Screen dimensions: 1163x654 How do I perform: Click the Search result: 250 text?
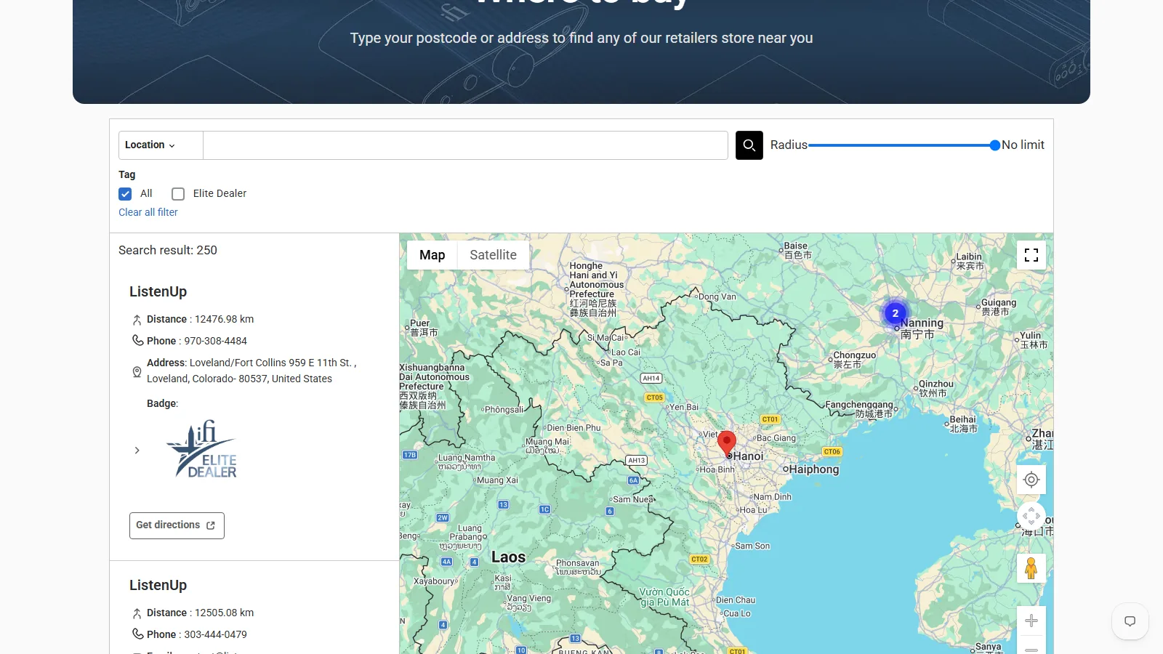(168, 250)
